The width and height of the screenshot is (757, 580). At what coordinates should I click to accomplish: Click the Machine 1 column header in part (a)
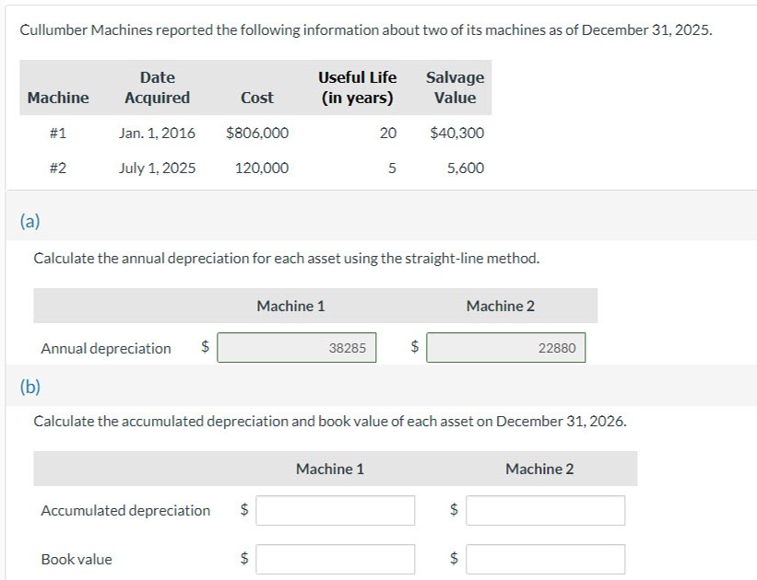pyautogui.click(x=291, y=305)
